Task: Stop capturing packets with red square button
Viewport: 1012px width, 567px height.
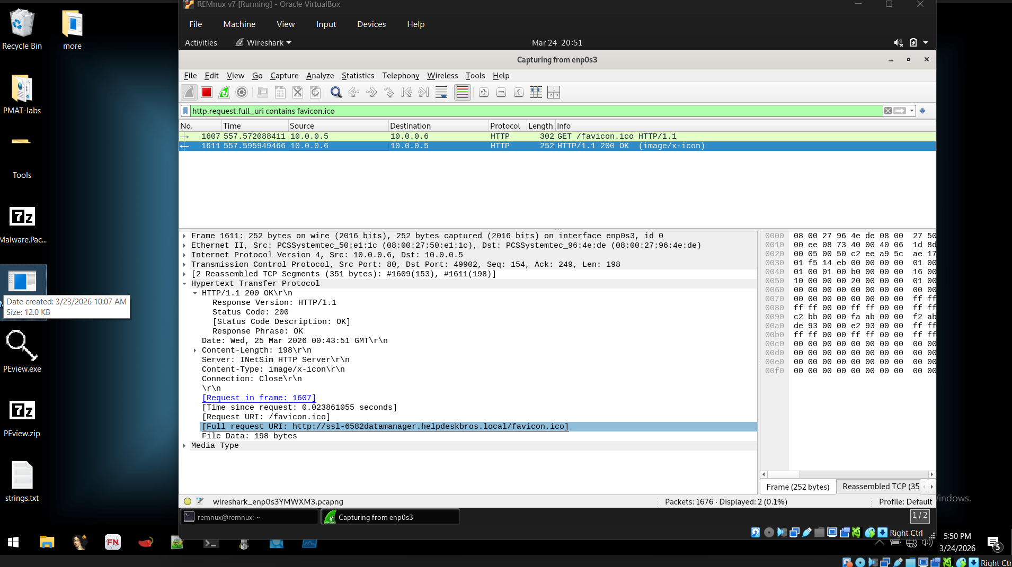Action: pos(207,93)
